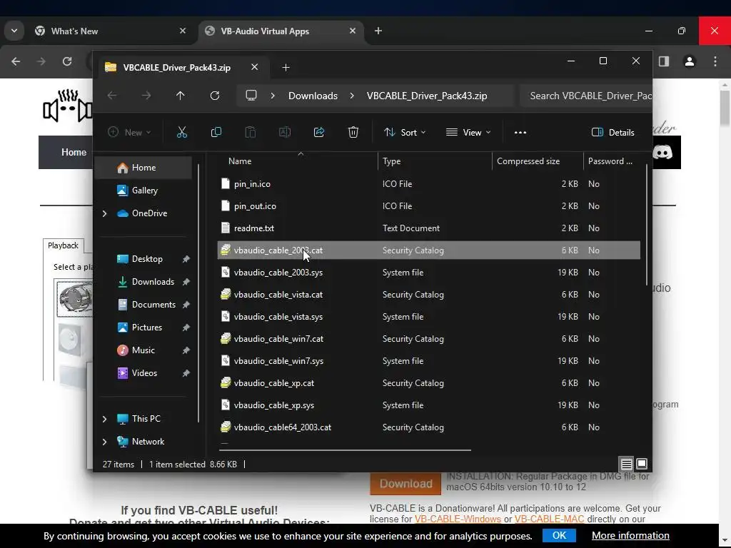Viewport: 731px width, 548px height.
Task: Open the More information cookie link
Action: click(630, 535)
